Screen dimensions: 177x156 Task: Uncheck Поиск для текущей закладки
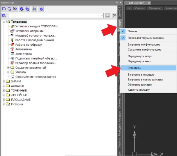[146, 38]
